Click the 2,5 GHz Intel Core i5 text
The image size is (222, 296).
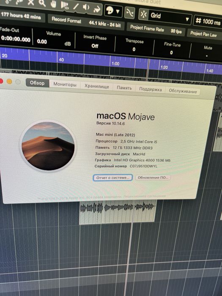(x=139, y=142)
